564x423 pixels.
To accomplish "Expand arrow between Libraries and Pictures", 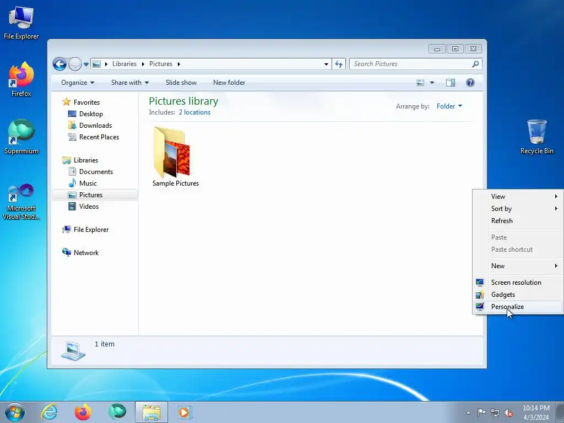I will click(143, 64).
